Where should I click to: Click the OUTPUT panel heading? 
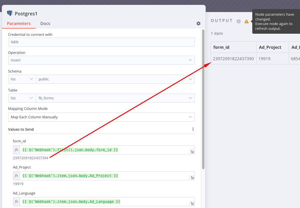tap(221, 20)
